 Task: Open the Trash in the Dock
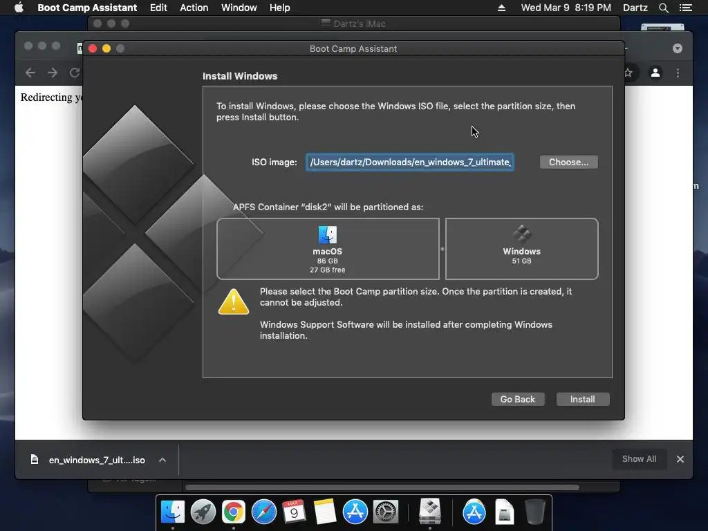(x=535, y=512)
